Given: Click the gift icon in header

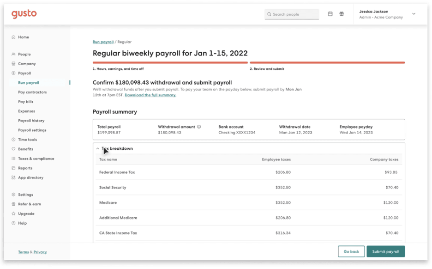Looking at the screenshot, I should 342,14.
